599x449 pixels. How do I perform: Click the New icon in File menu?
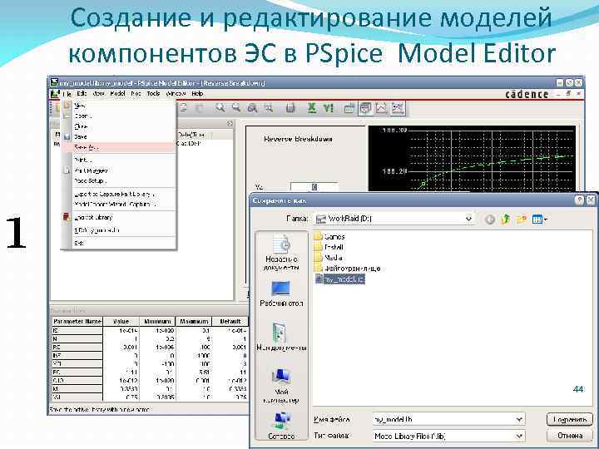(67, 105)
